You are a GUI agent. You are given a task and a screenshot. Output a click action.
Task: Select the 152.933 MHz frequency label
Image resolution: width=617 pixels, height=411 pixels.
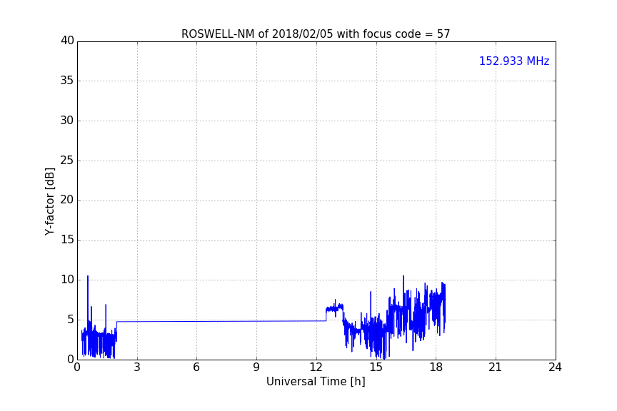(514, 61)
